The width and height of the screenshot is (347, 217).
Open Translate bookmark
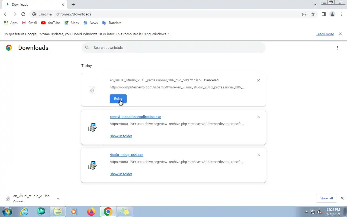112,23
